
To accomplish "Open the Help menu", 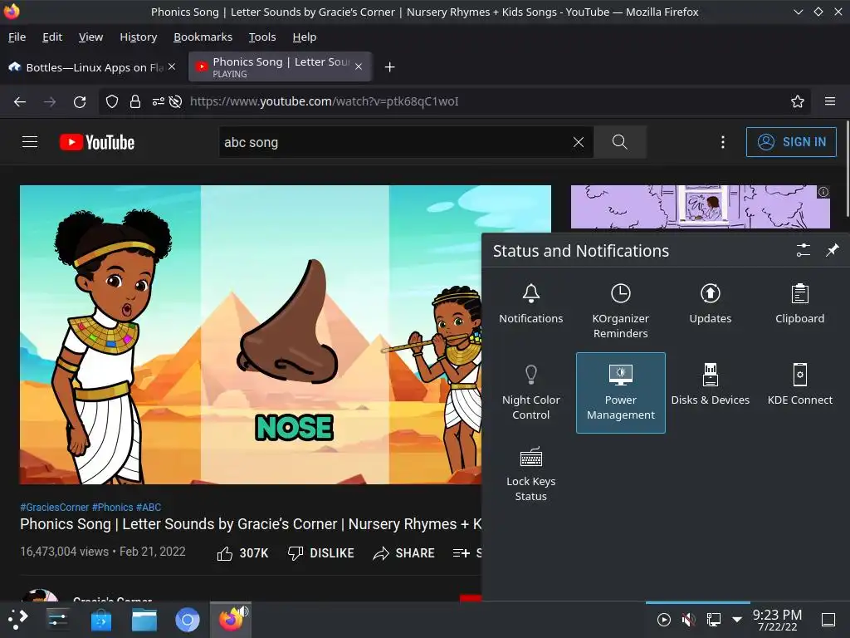I will pos(305,37).
